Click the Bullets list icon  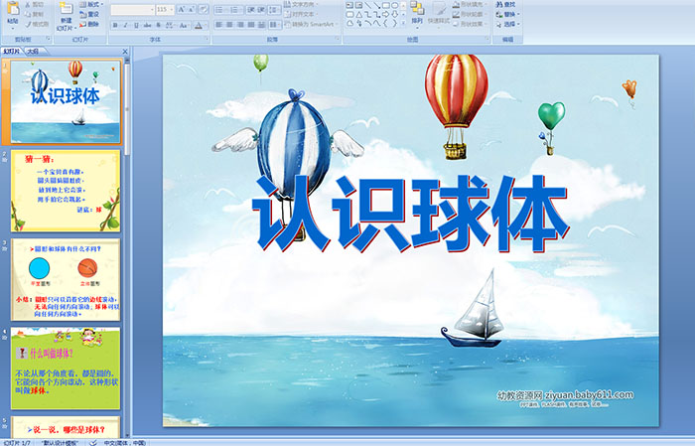[x=221, y=10]
